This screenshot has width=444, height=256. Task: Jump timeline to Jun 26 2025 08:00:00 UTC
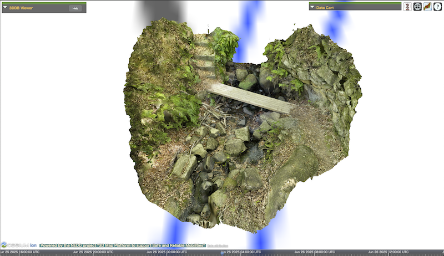click(315, 252)
